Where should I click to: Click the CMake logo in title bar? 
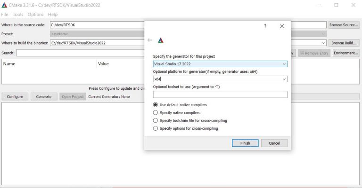pyautogui.click(x=4, y=5)
